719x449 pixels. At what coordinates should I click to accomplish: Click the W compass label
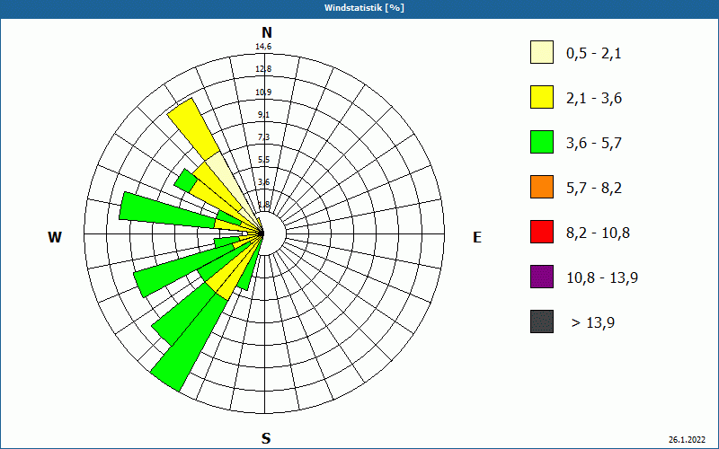coord(55,237)
